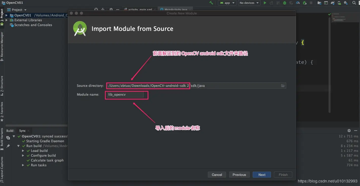360x186 pixels.
Task: Expand the Load build node
Action: click(x=23, y=151)
